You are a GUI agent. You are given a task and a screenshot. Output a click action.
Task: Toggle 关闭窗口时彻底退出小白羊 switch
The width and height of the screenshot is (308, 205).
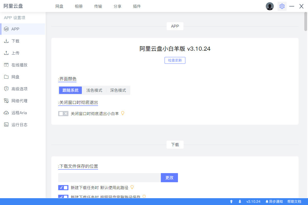(x=63, y=114)
